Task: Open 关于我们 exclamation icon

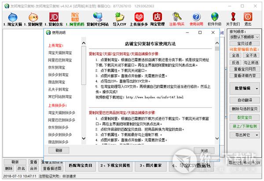Action: 233,17
